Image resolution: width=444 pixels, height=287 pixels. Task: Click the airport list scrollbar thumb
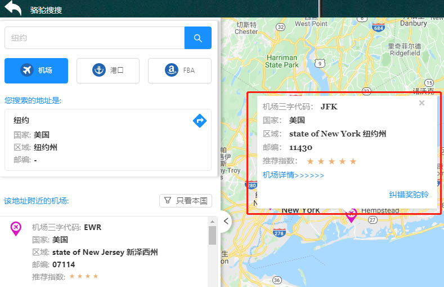[212, 235]
